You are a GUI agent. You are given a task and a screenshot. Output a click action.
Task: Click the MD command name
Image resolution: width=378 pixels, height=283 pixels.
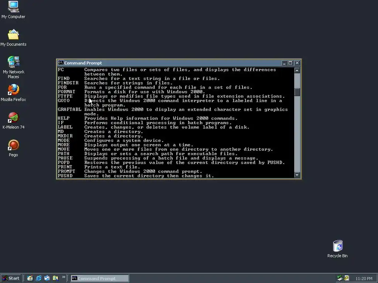point(61,132)
